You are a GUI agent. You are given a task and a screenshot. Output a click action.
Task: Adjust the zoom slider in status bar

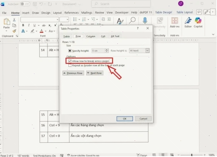tap(191, 155)
